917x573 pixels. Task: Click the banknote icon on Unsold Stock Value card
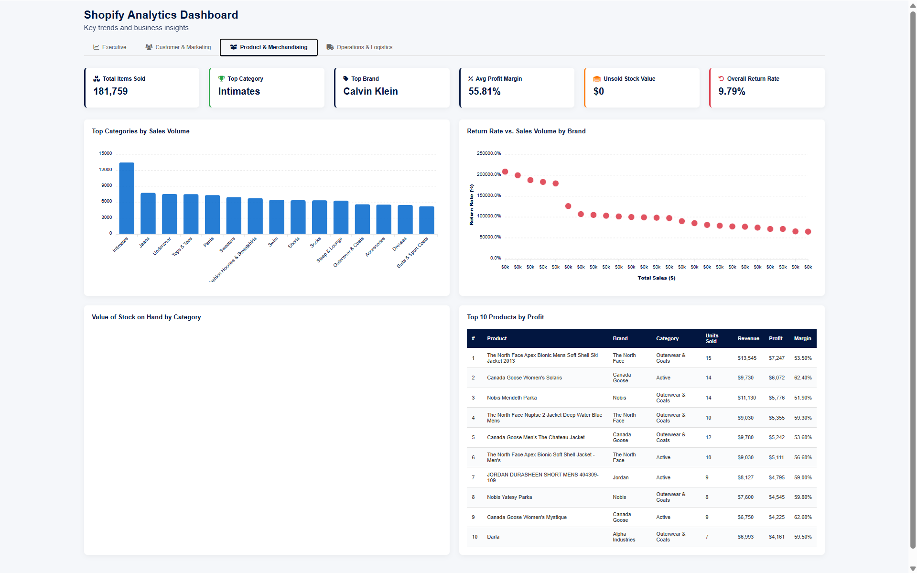[596, 78]
